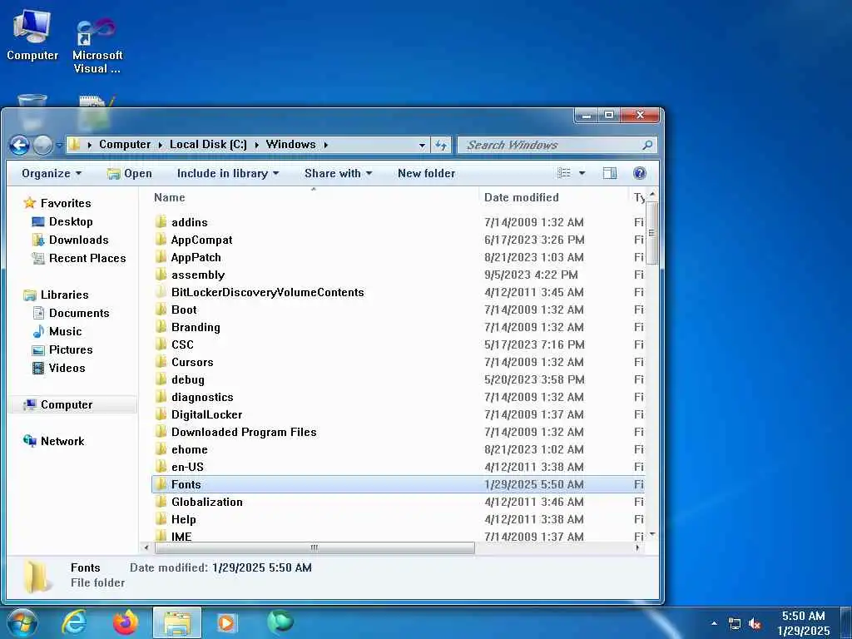Viewport: 852px width, 639px height.
Task: Click the Forward navigation arrow button
Action: [x=43, y=145]
